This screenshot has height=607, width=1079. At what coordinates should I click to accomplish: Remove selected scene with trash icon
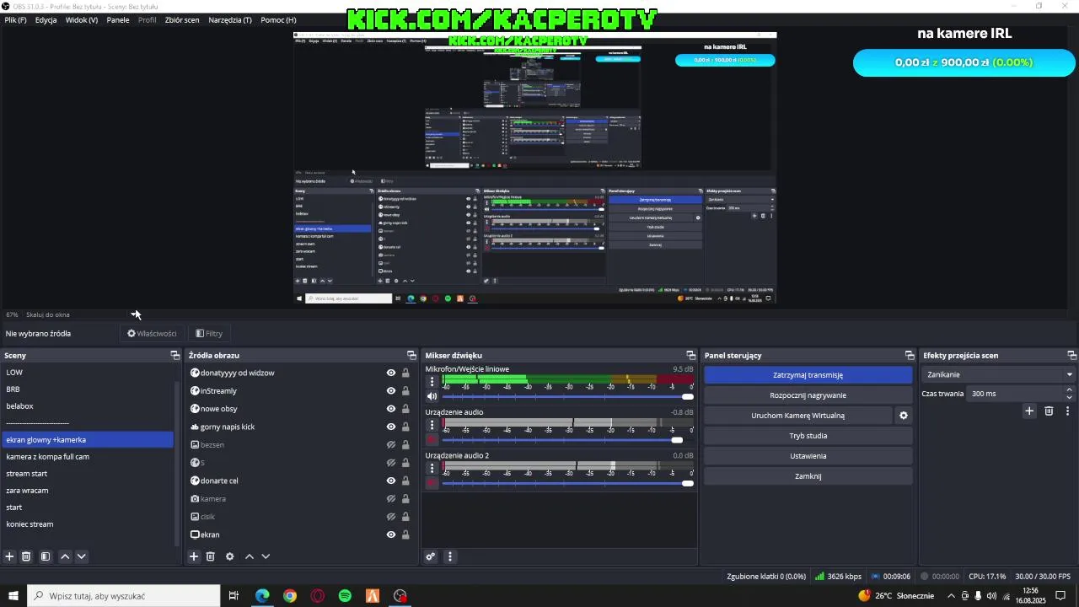[26, 556]
